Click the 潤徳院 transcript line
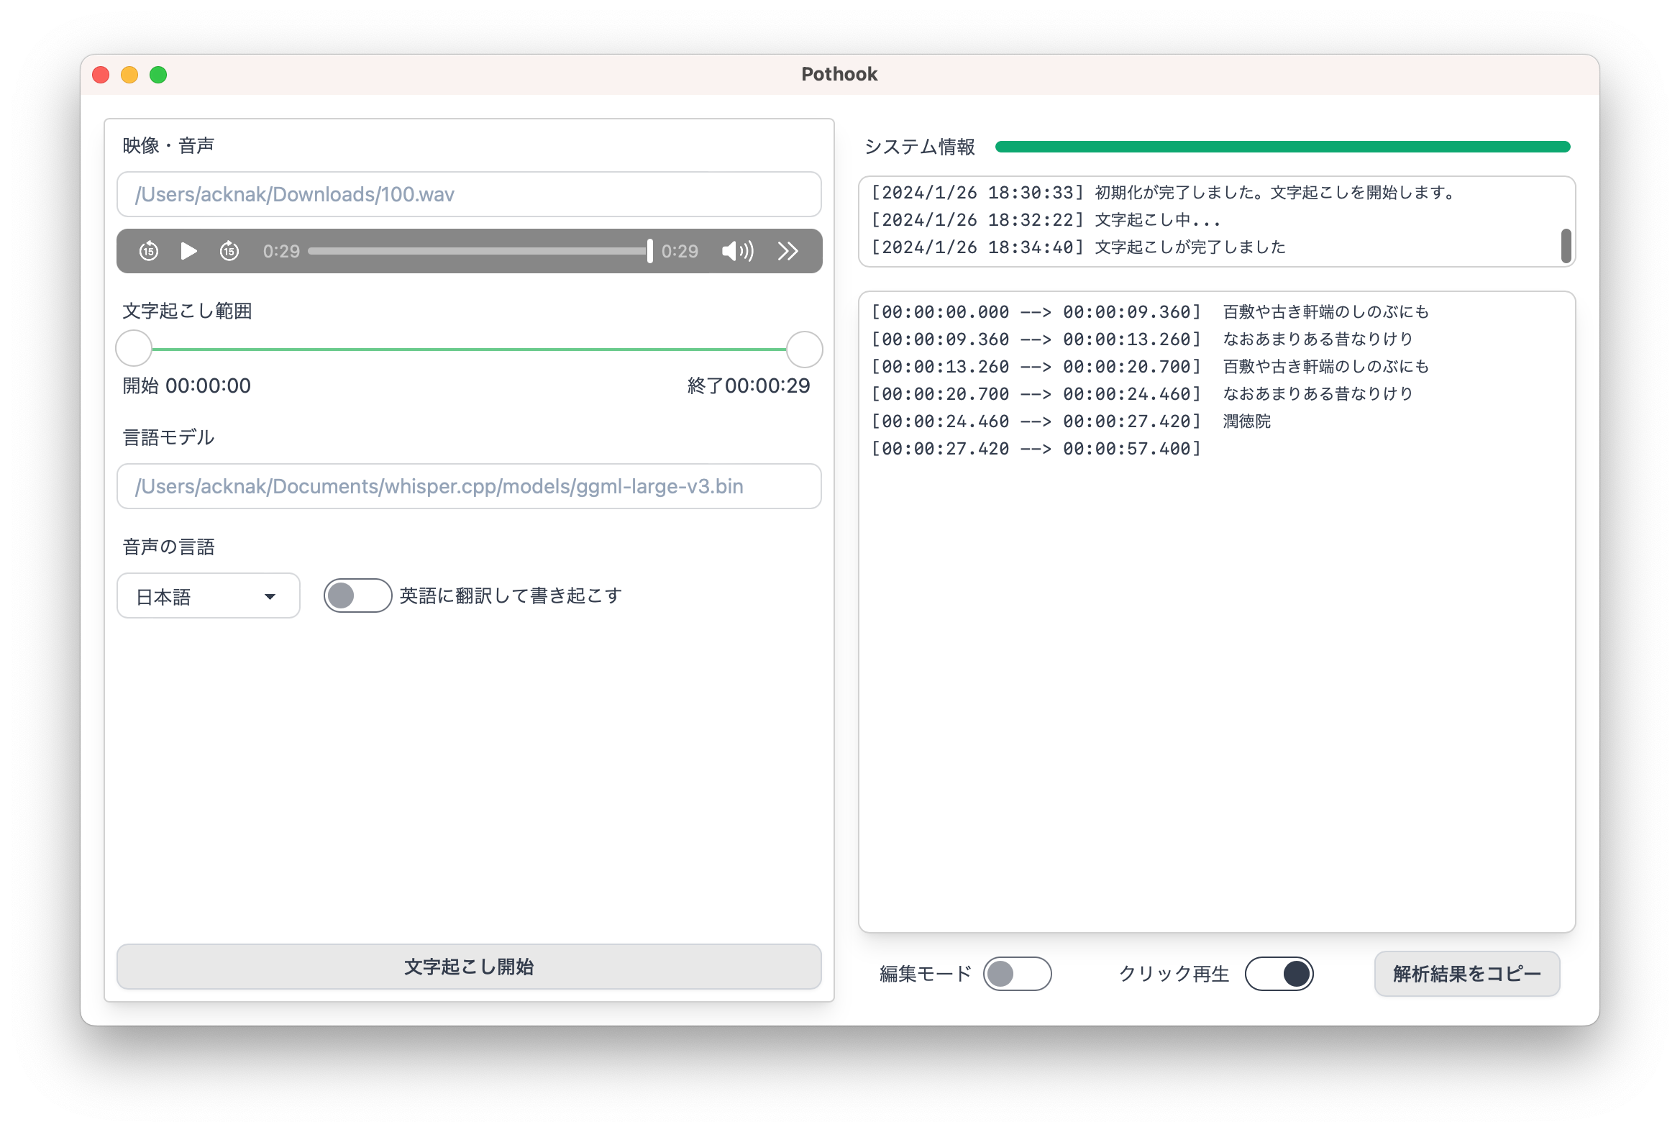 (1246, 421)
